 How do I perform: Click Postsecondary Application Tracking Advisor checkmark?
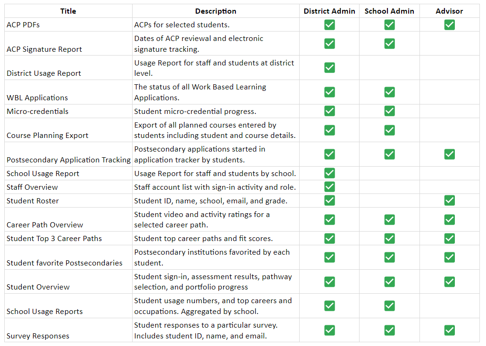click(449, 154)
